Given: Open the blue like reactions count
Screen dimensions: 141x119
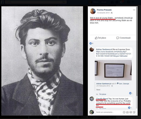Looking at the screenshot, I should (x=91, y=43).
